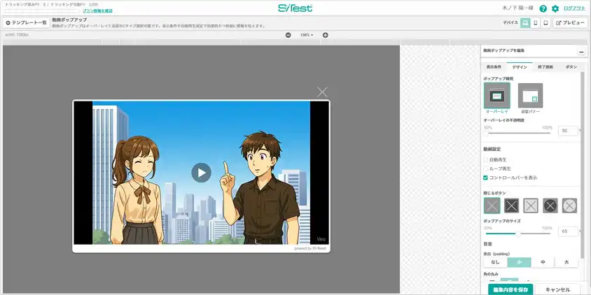Switch to the 終了画面 tab
This screenshot has height=295, width=591.
pos(545,67)
